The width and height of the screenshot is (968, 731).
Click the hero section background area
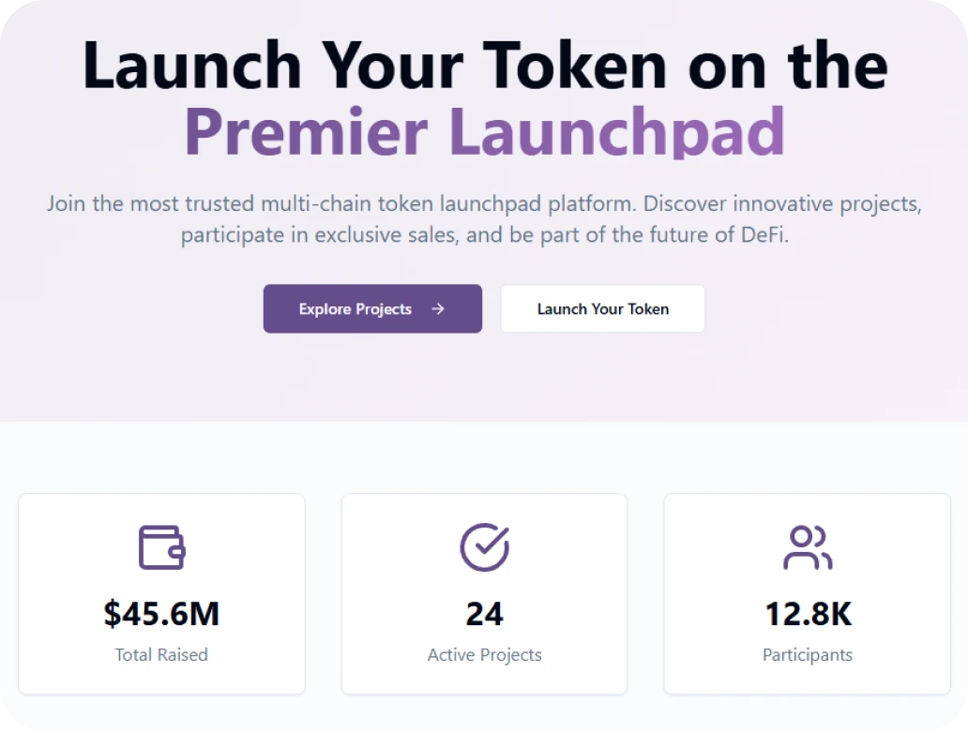click(x=484, y=384)
